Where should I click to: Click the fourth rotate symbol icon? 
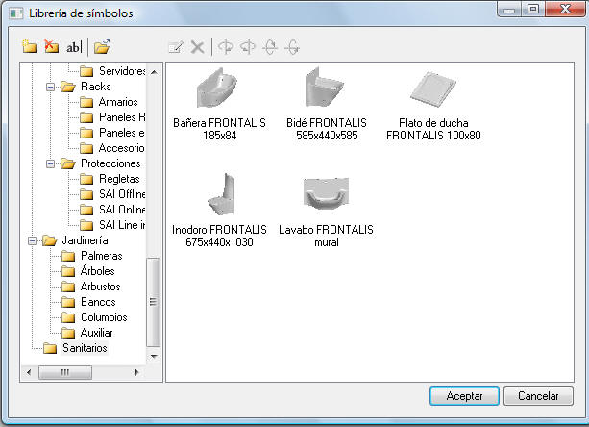[x=292, y=47]
